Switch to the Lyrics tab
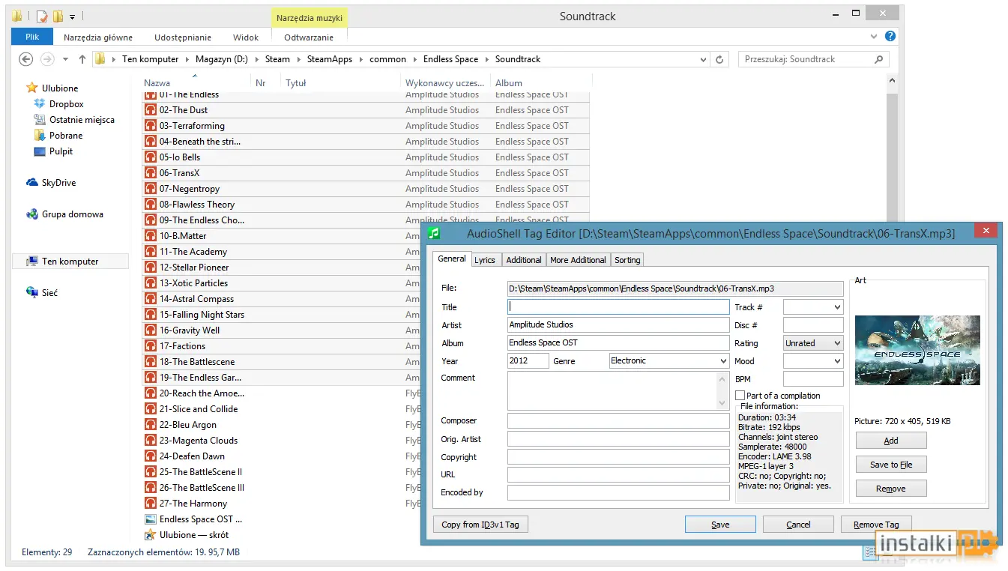 (x=485, y=259)
